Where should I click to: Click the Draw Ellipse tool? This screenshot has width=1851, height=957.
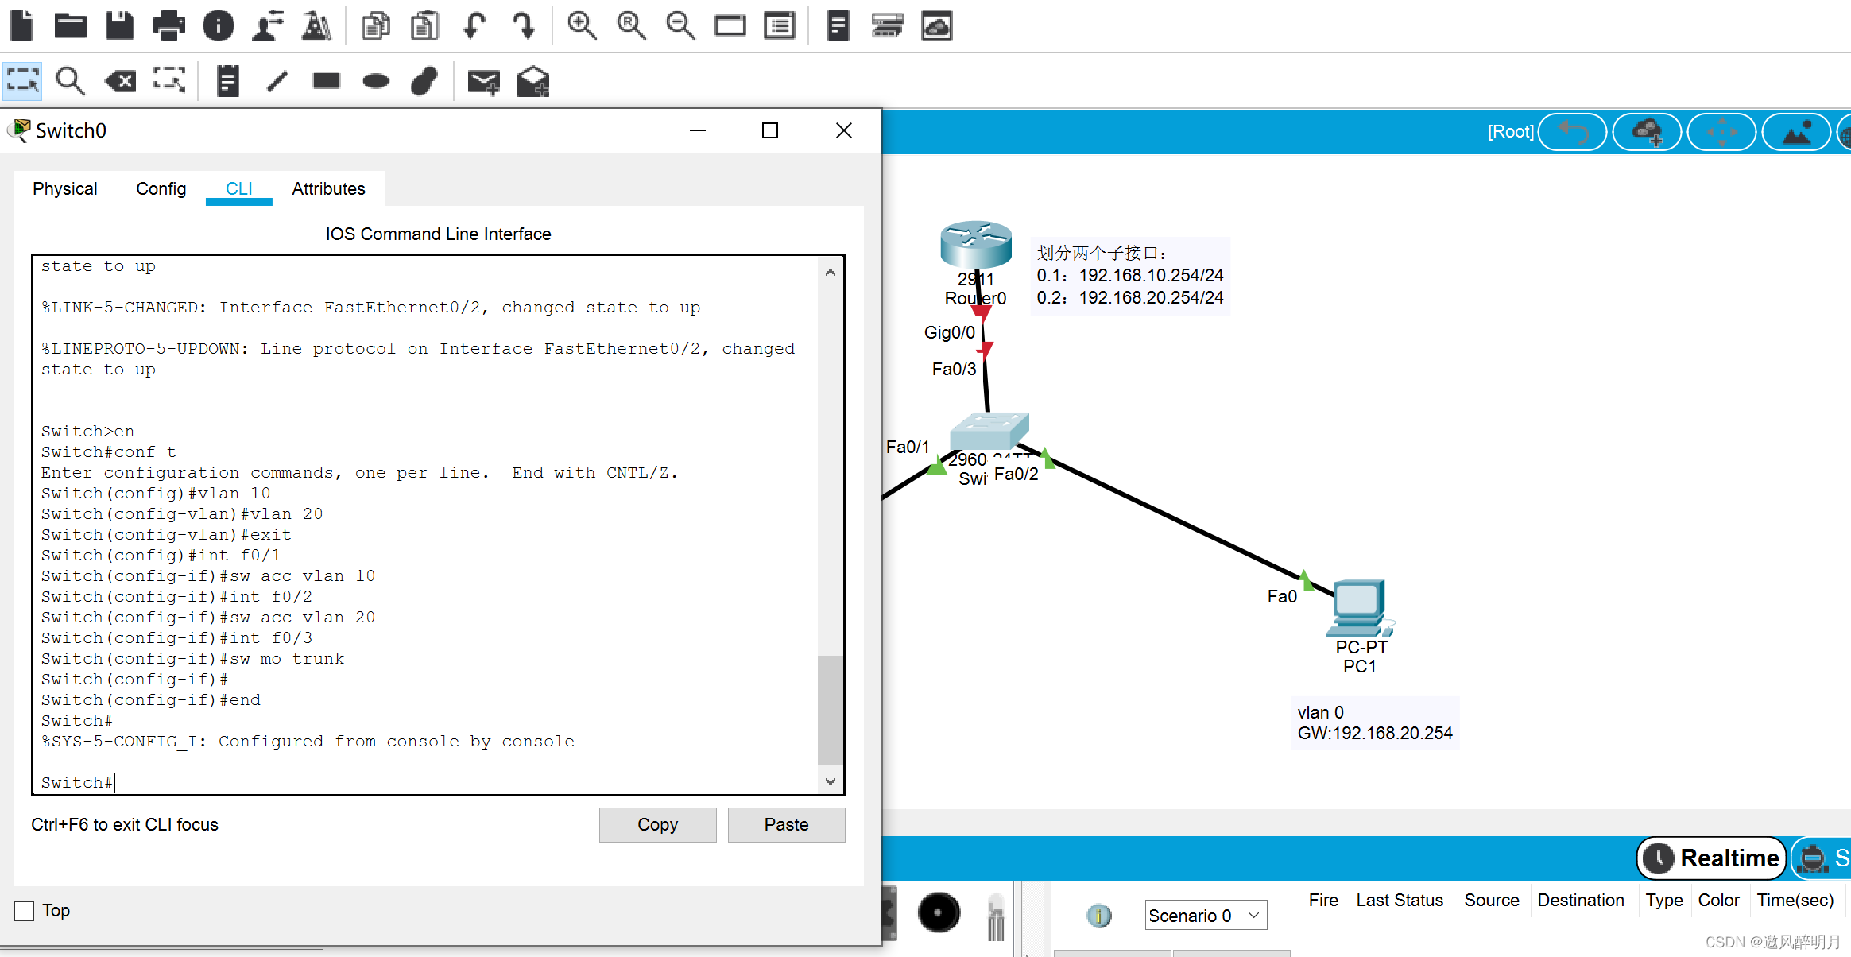coord(375,80)
